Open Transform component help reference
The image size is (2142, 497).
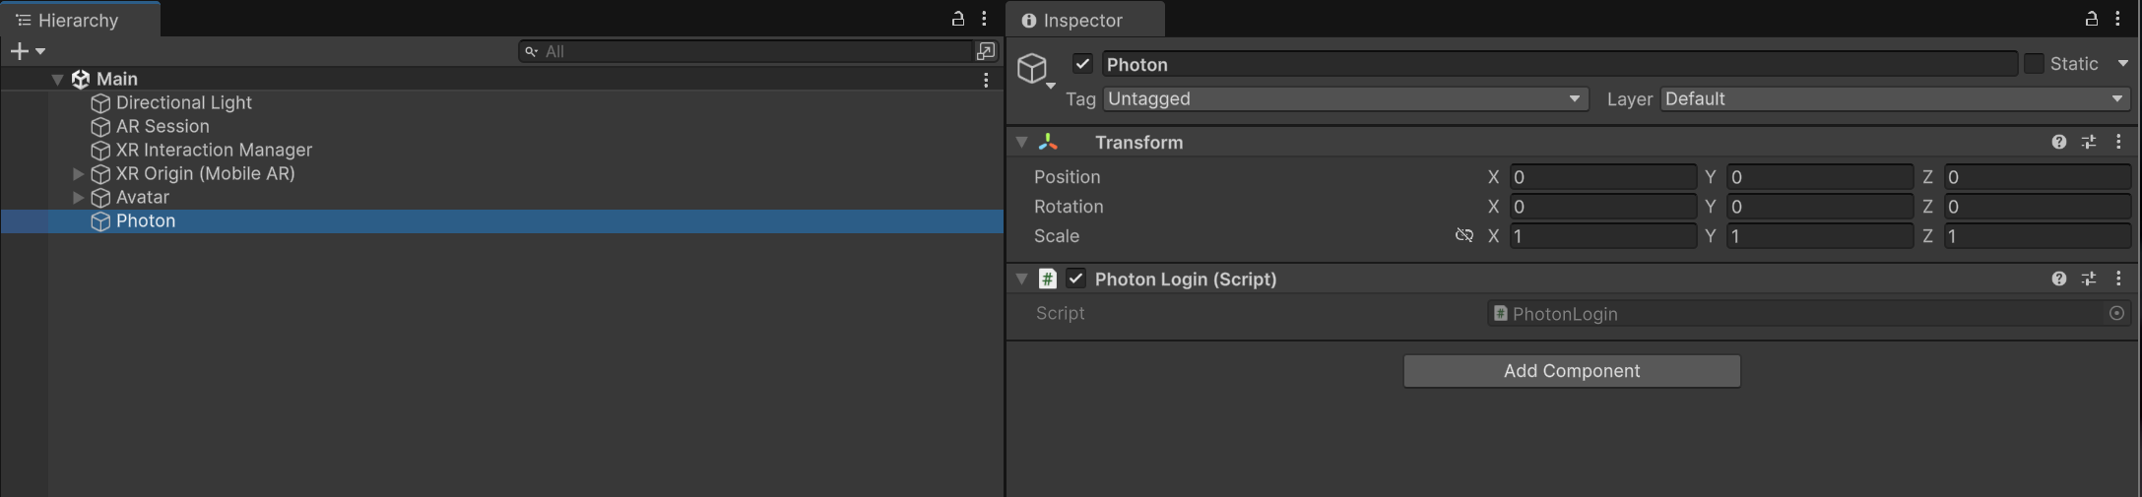tap(2058, 142)
